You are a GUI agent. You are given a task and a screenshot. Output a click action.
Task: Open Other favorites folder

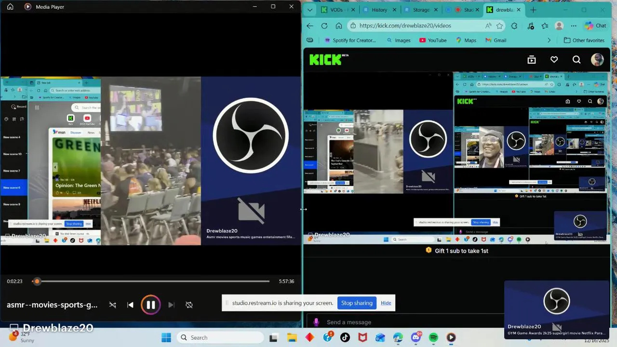point(584,40)
